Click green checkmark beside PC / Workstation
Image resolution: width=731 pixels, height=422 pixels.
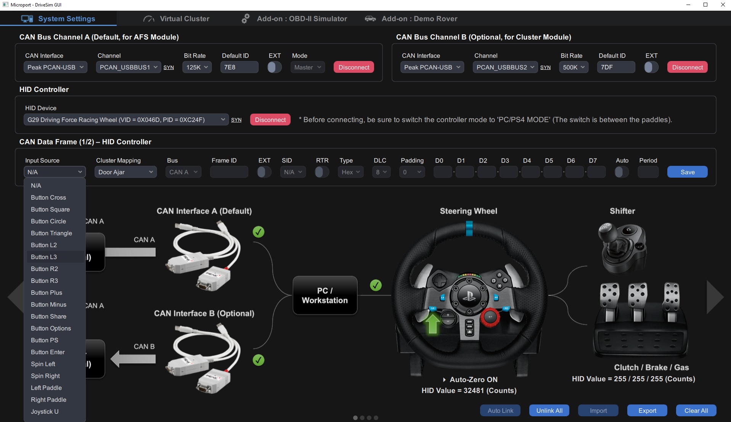pyautogui.click(x=376, y=285)
